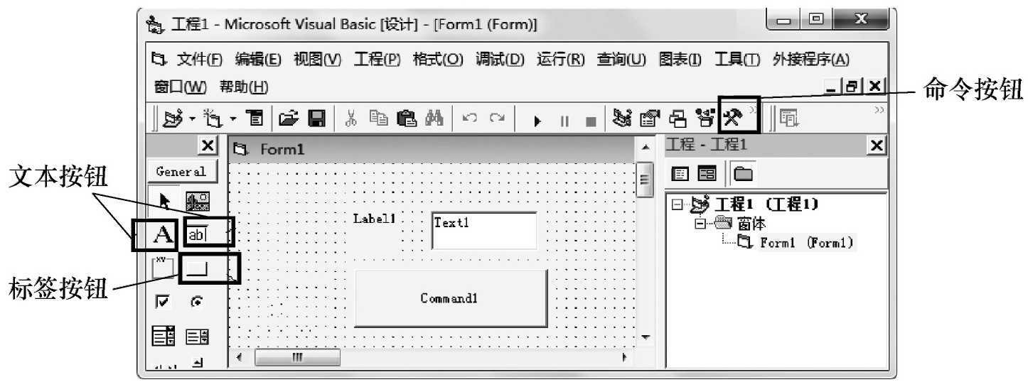Click the Add Standard EXE Project toolbar icon

coord(173,119)
